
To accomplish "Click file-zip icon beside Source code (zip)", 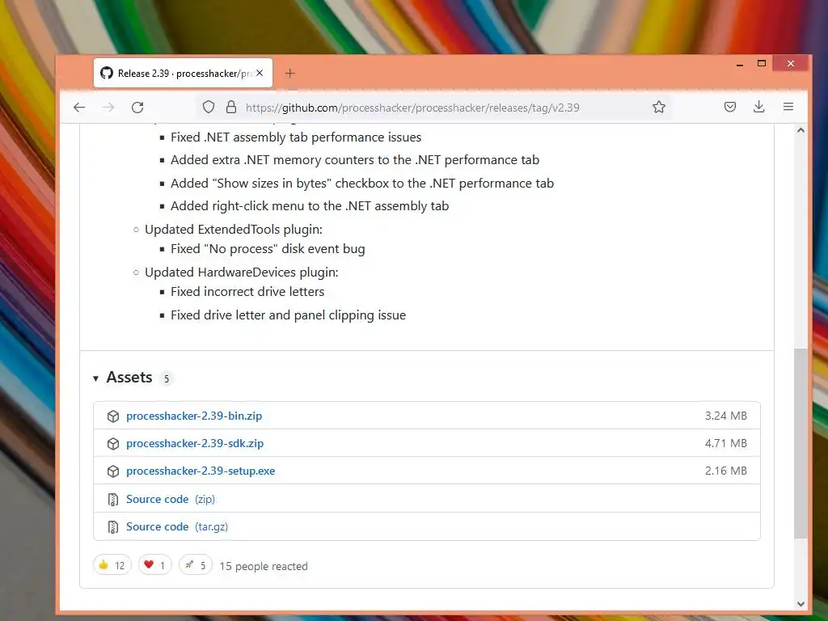I will pos(113,499).
